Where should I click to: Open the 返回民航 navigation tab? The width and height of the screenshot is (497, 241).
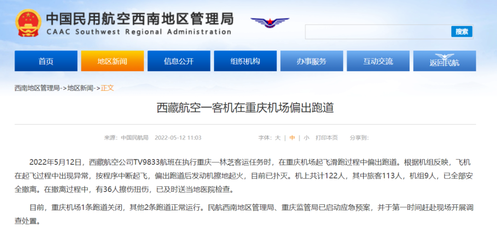[x=445, y=61]
